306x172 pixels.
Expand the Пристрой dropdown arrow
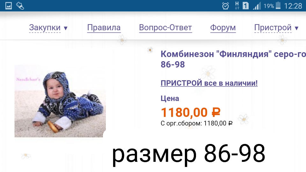tap(296, 28)
